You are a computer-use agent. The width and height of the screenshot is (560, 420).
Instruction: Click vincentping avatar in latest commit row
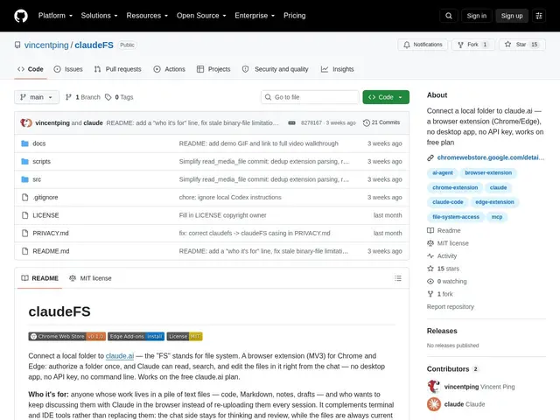pos(26,122)
